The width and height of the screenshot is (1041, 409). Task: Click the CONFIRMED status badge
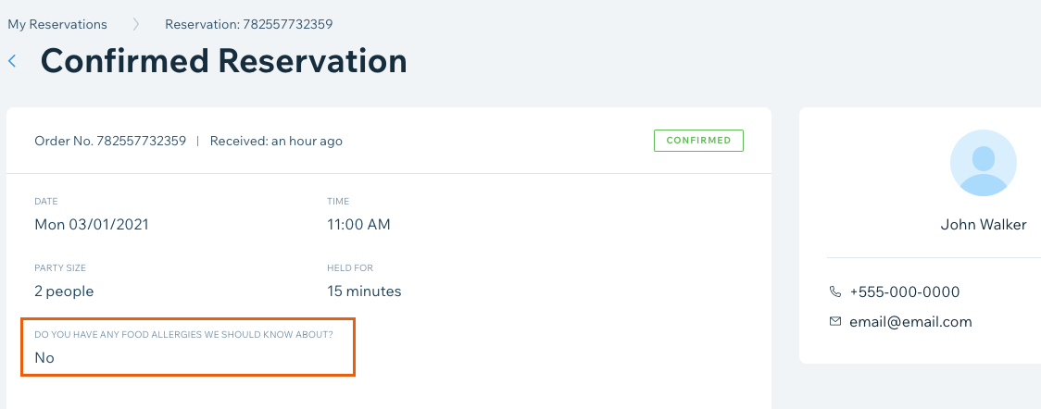point(698,141)
